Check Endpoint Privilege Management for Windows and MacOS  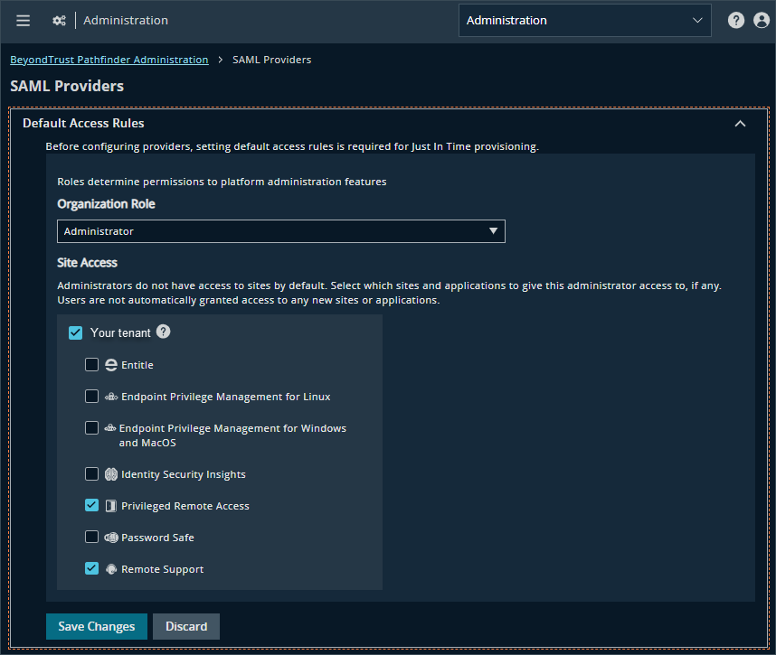(x=91, y=427)
